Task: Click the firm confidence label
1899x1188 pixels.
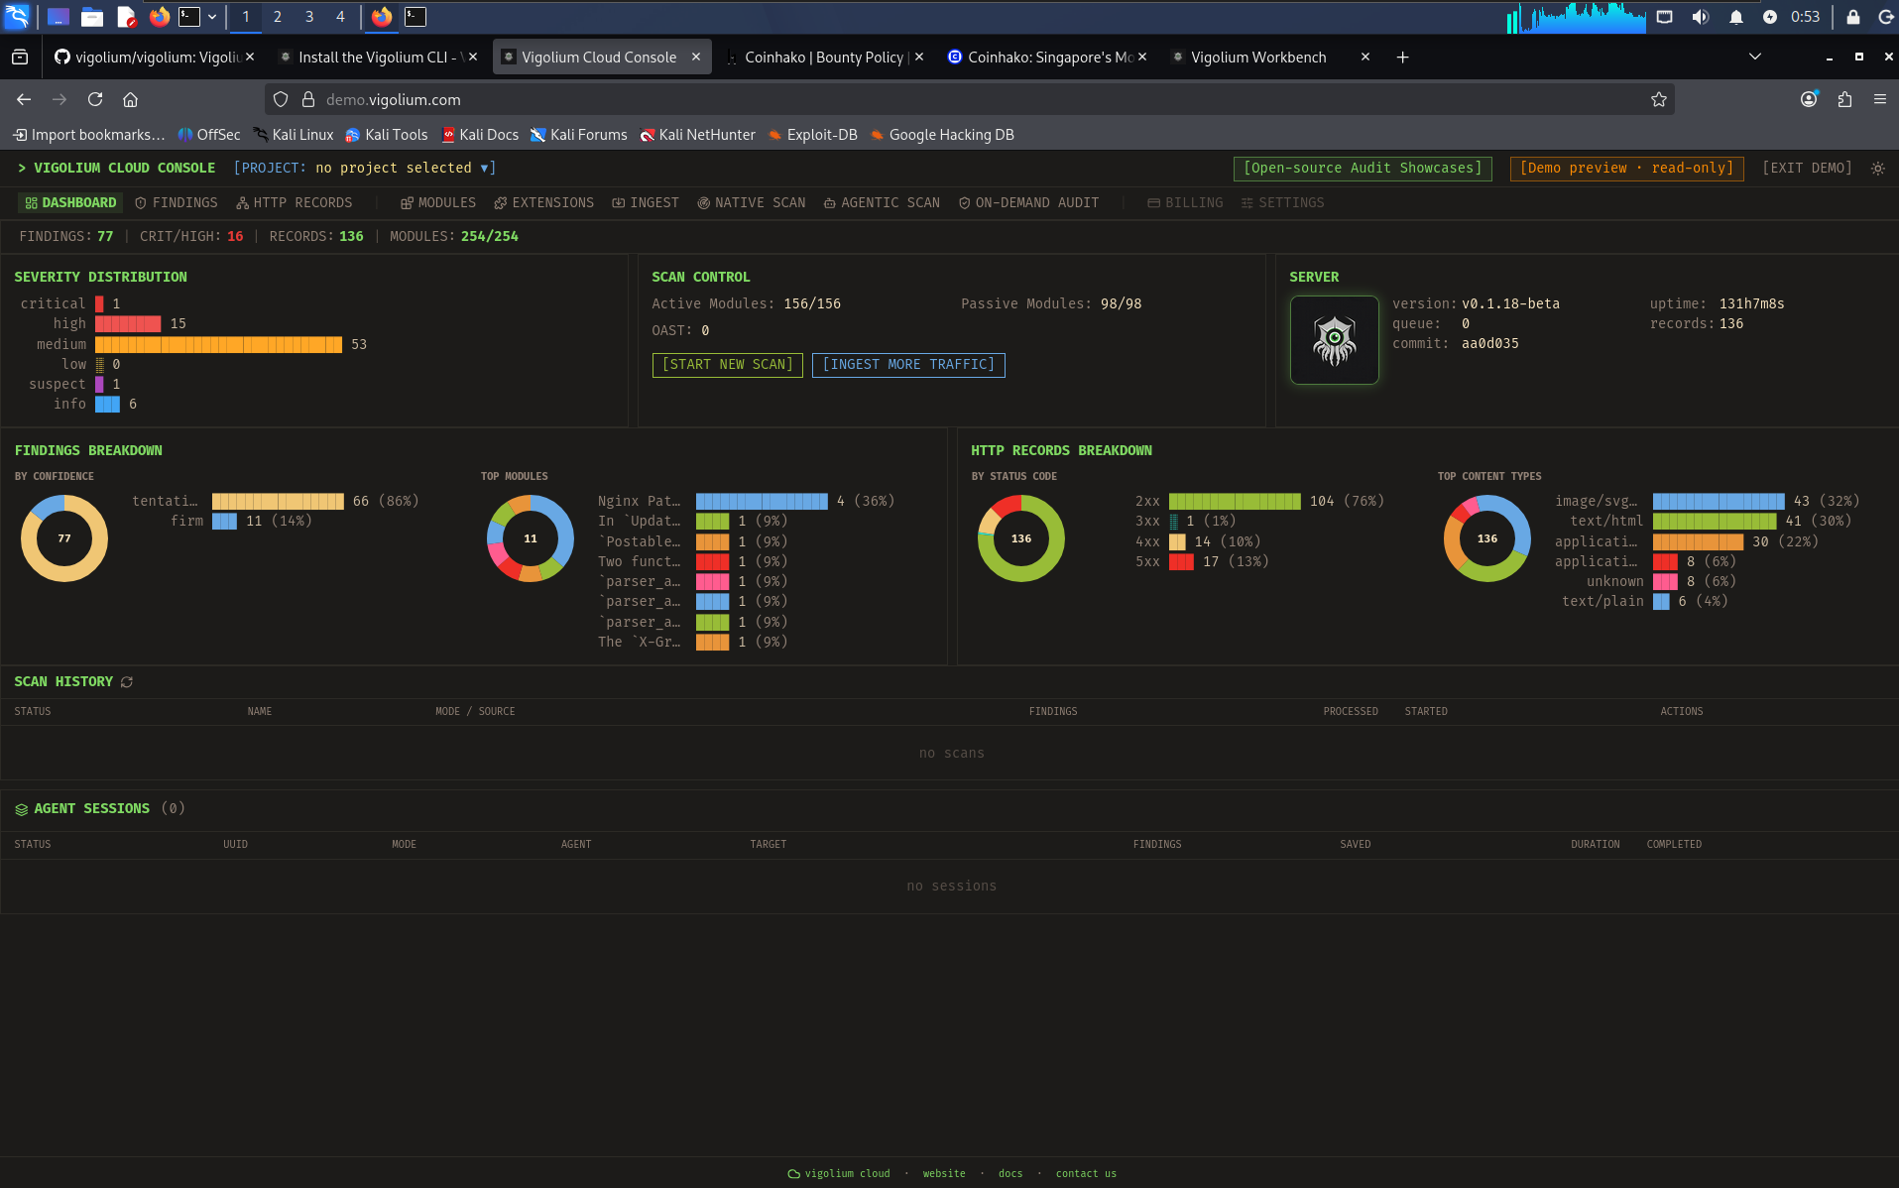Action: (186, 521)
